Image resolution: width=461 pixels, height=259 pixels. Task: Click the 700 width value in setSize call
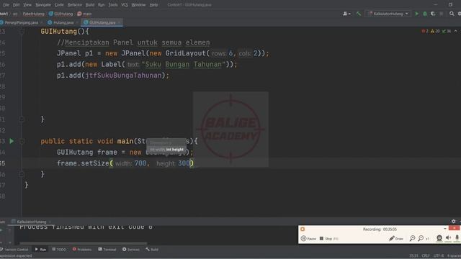click(x=140, y=163)
